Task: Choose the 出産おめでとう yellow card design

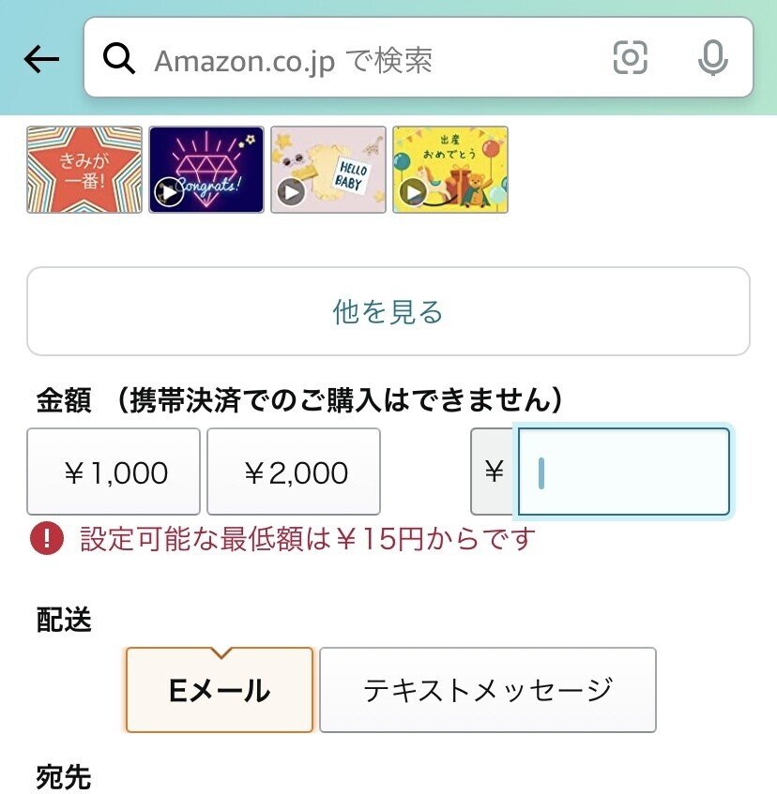Action: tap(450, 170)
